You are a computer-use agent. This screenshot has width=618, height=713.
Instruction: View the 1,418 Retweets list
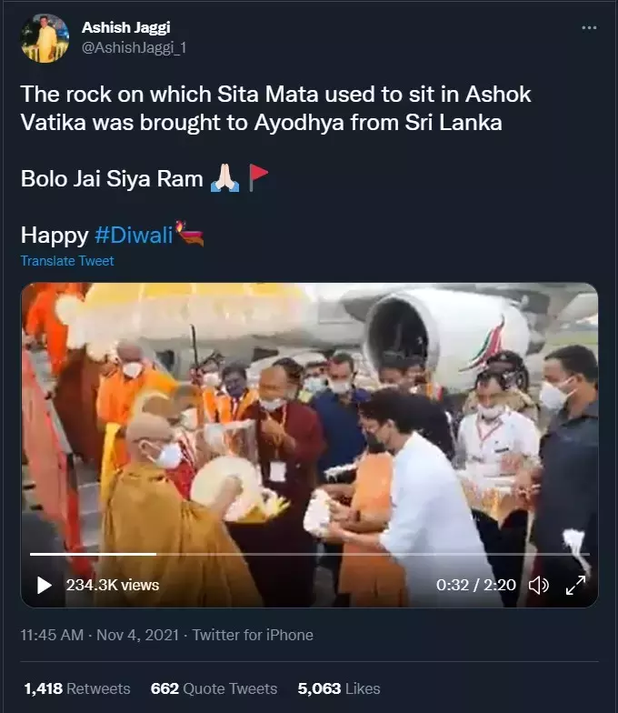coord(76,688)
